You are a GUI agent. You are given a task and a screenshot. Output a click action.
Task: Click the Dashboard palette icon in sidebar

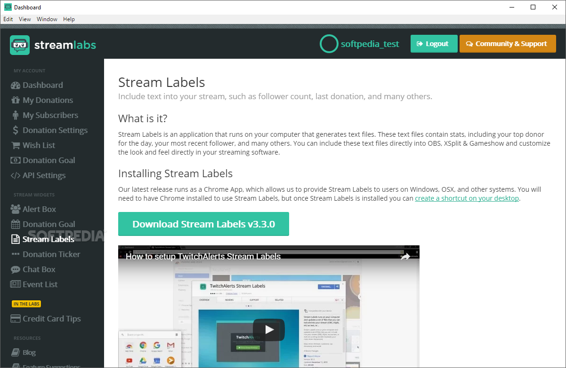click(x=15, y=85)
